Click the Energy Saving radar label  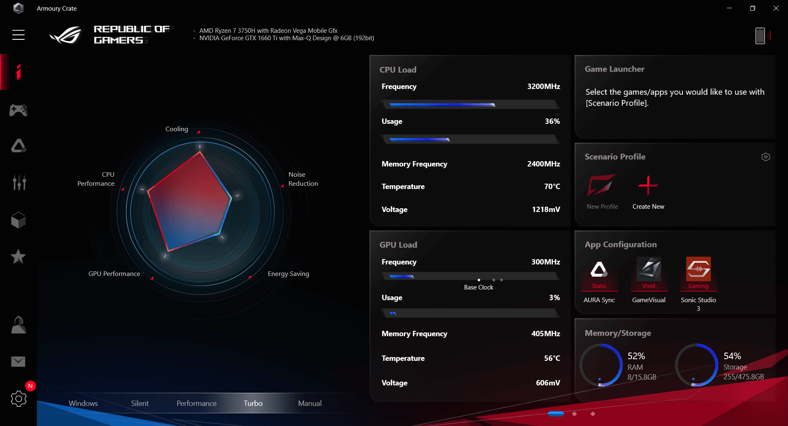pyautogui.click(x=289, y=273)
